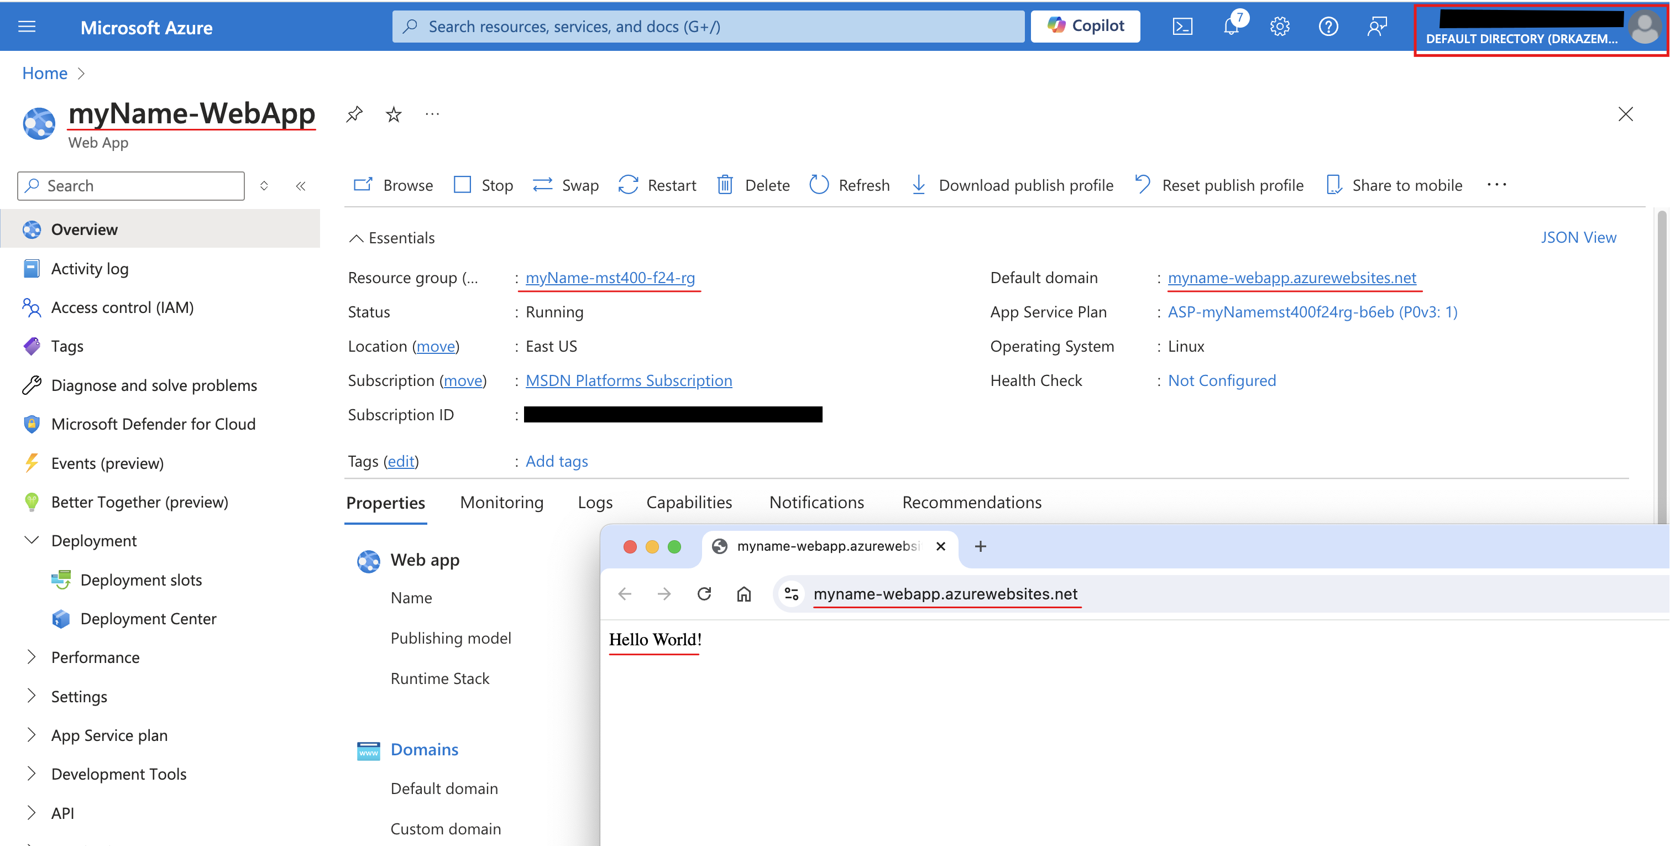Viewport: 1670px width, 846px height.
Task: Open Domains heading link in Properties
Action: point(425,749)
